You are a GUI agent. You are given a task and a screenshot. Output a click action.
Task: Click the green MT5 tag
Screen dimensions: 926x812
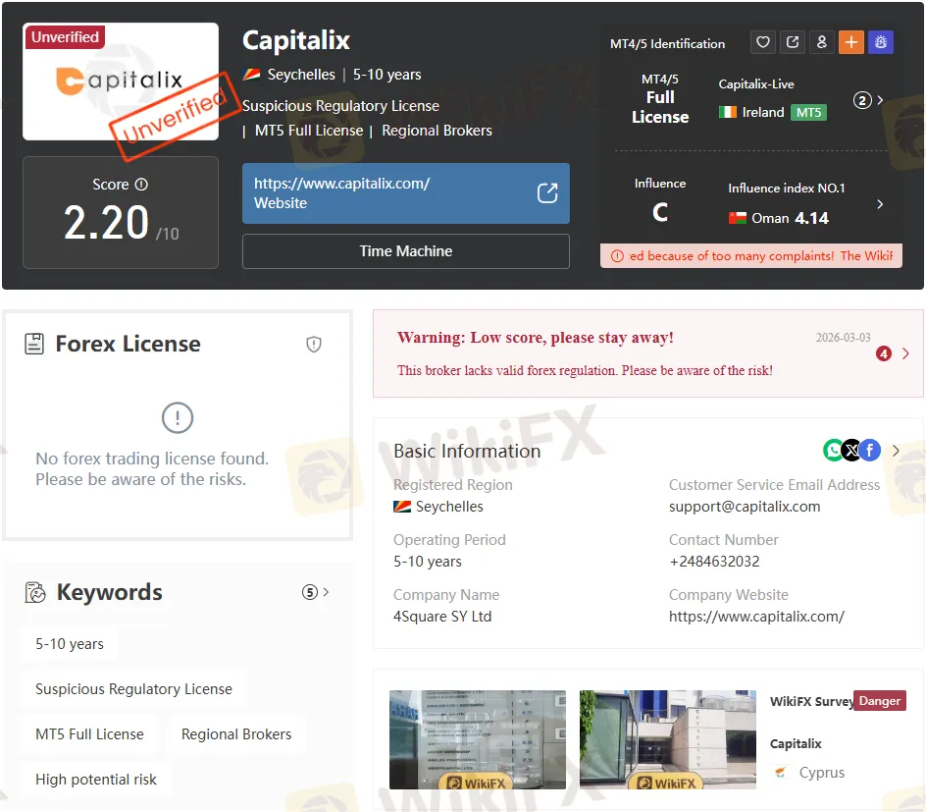click(808, 112)
